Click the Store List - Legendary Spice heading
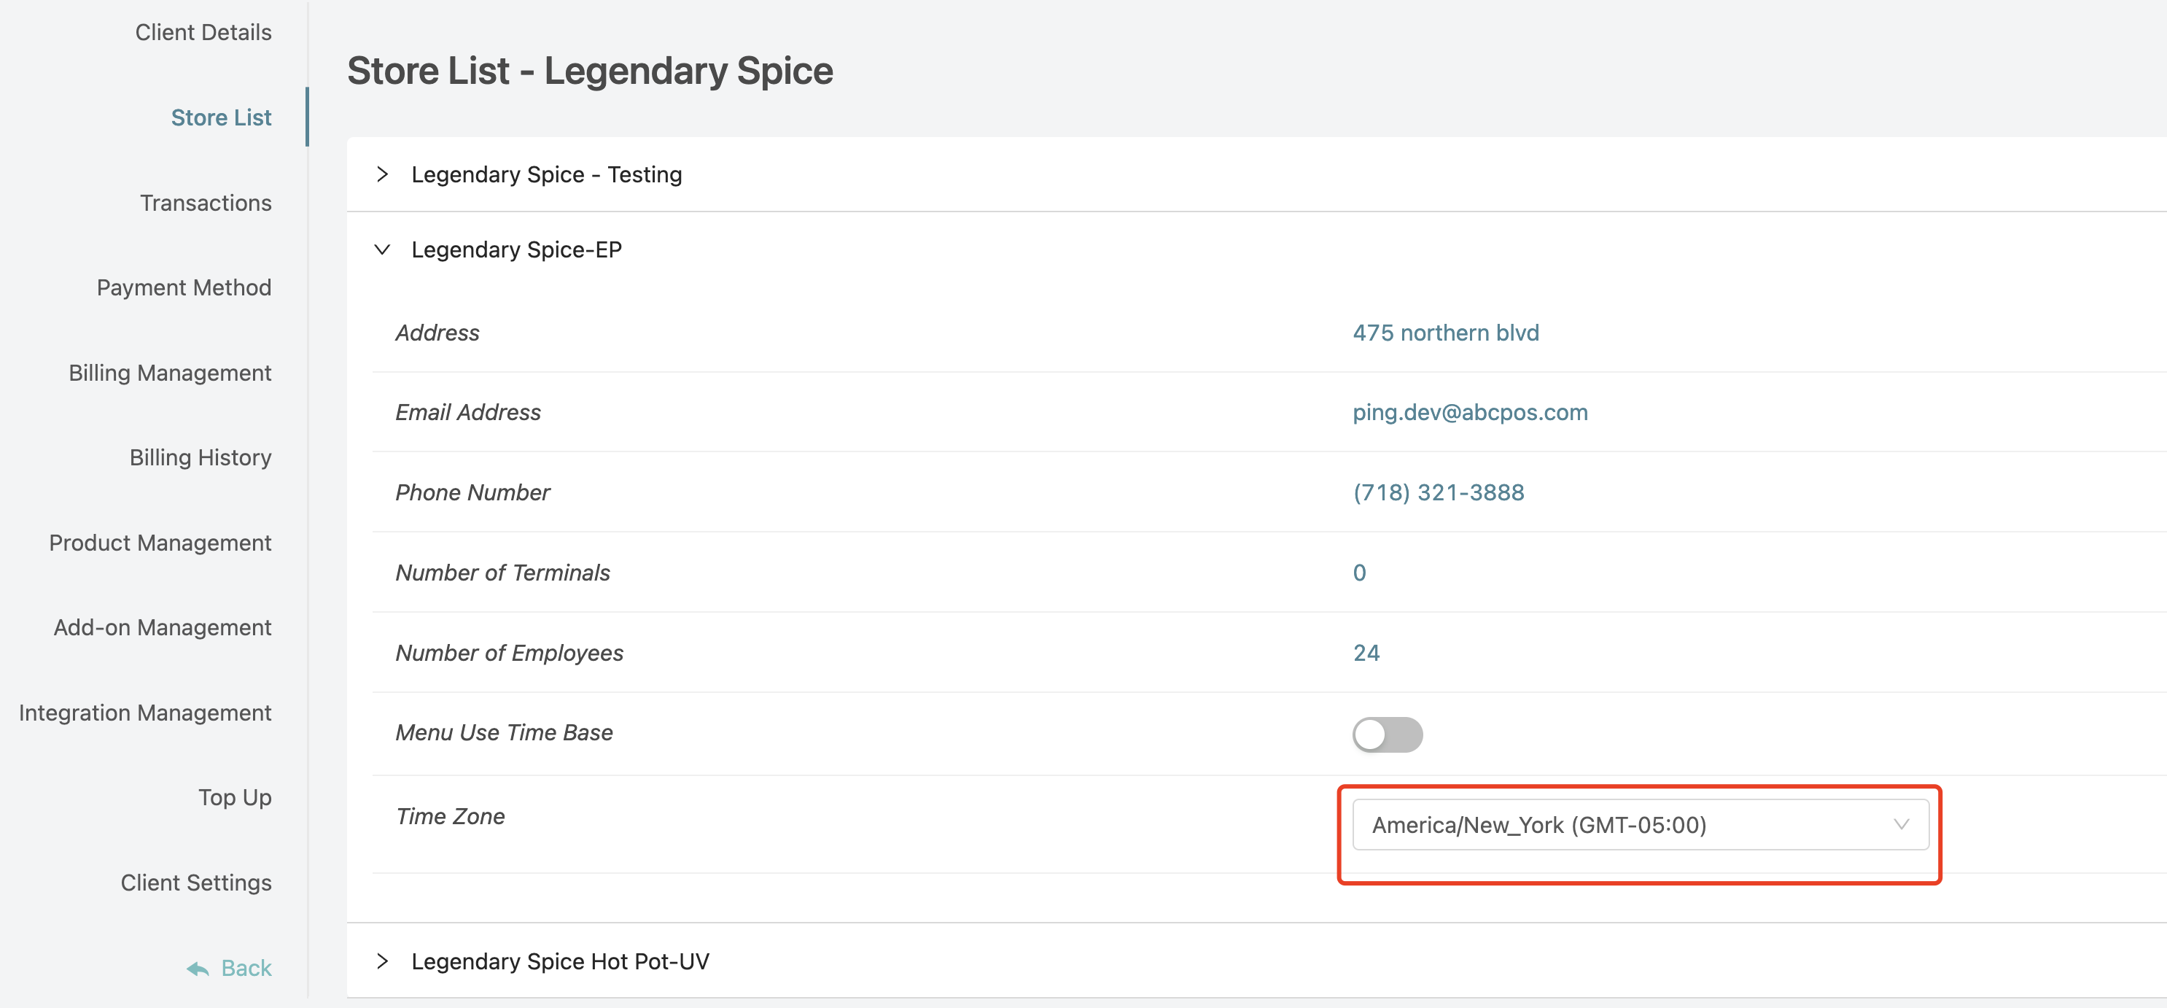The width and height of the screenshot is (2167, 1008). [x=590, y=71]
